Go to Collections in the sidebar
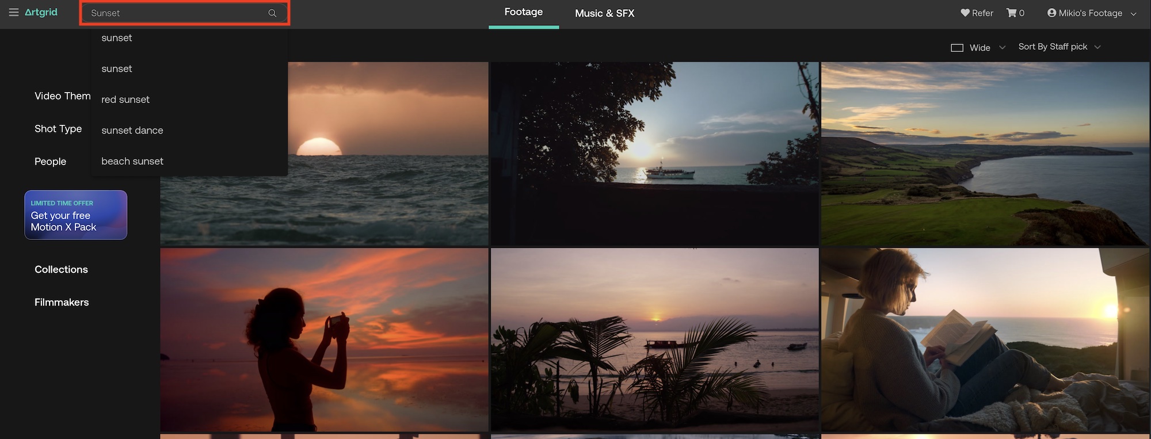 61,269
